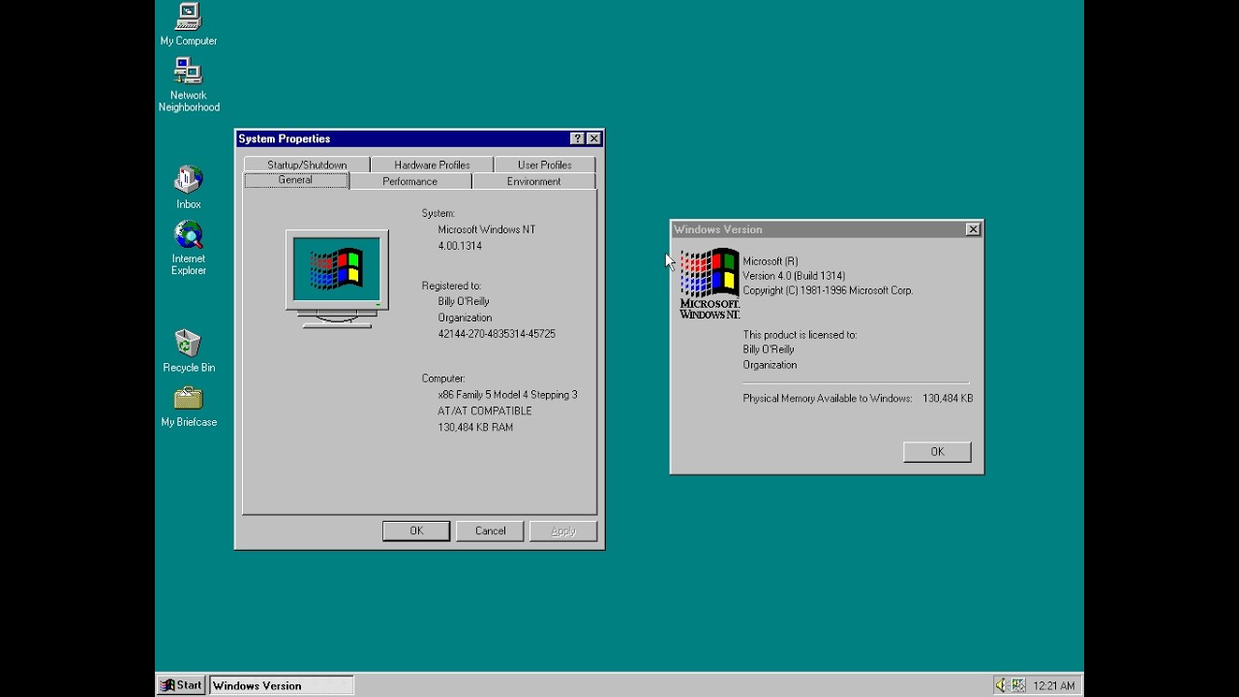Viewport: 1239px width, 697px height.
Task: Click '130,484 KB RAM' in System Properties
Action: pyautogui.click(x=475, y=427)
